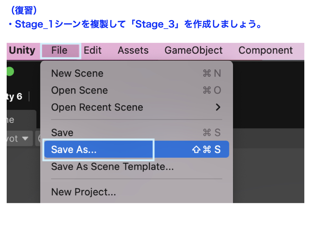
Task: Open the Pivot dropdown arrow
Action: (x=25, y=139)
